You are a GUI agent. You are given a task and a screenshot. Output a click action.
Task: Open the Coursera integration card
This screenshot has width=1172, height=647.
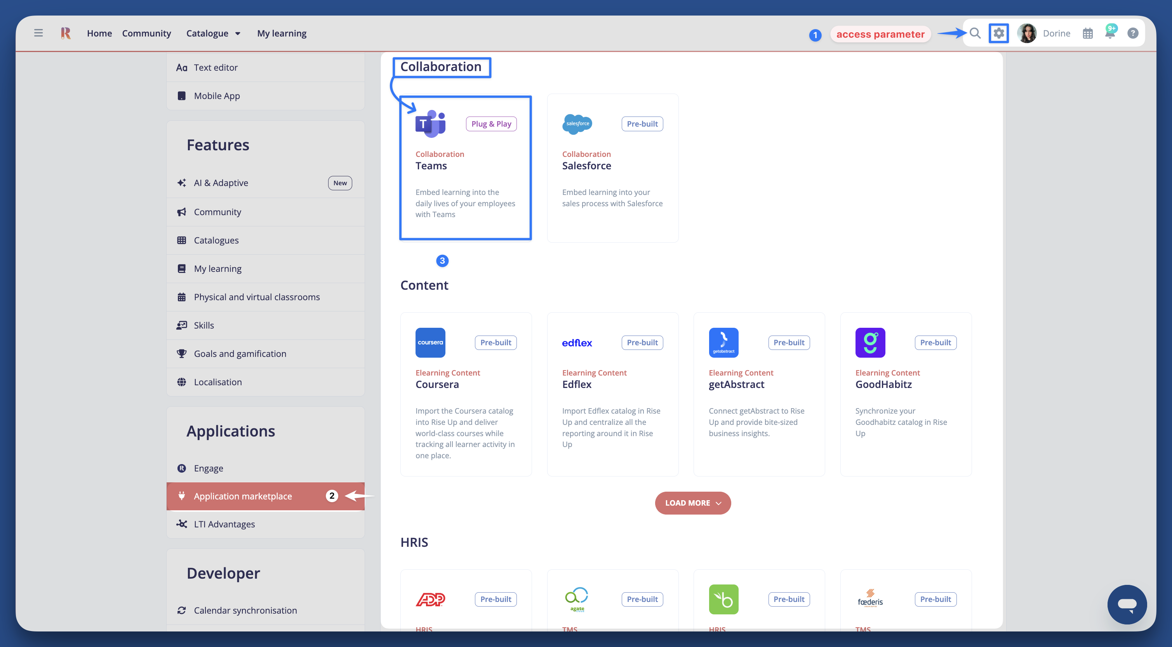coord(466,393)
